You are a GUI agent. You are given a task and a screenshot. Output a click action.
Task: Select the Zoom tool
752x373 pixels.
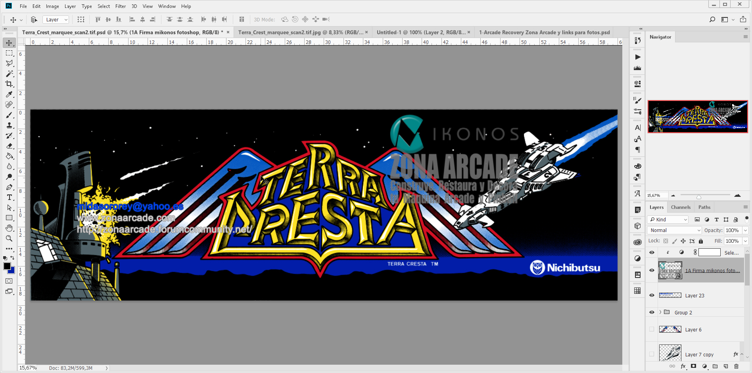[x=9, y=238]
